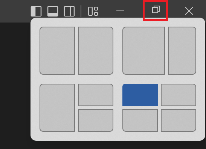206x149 pixels.
Task: Pick the upper-right zone of three-zone layout
Action: pyautogui.click(x=96, y=95)
